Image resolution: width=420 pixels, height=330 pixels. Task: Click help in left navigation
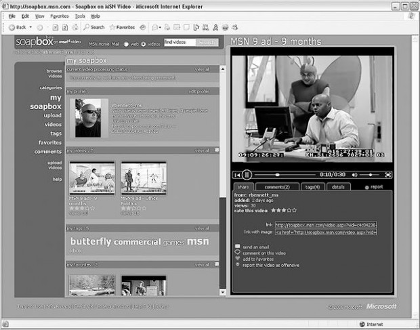click(x=58, y=180)
